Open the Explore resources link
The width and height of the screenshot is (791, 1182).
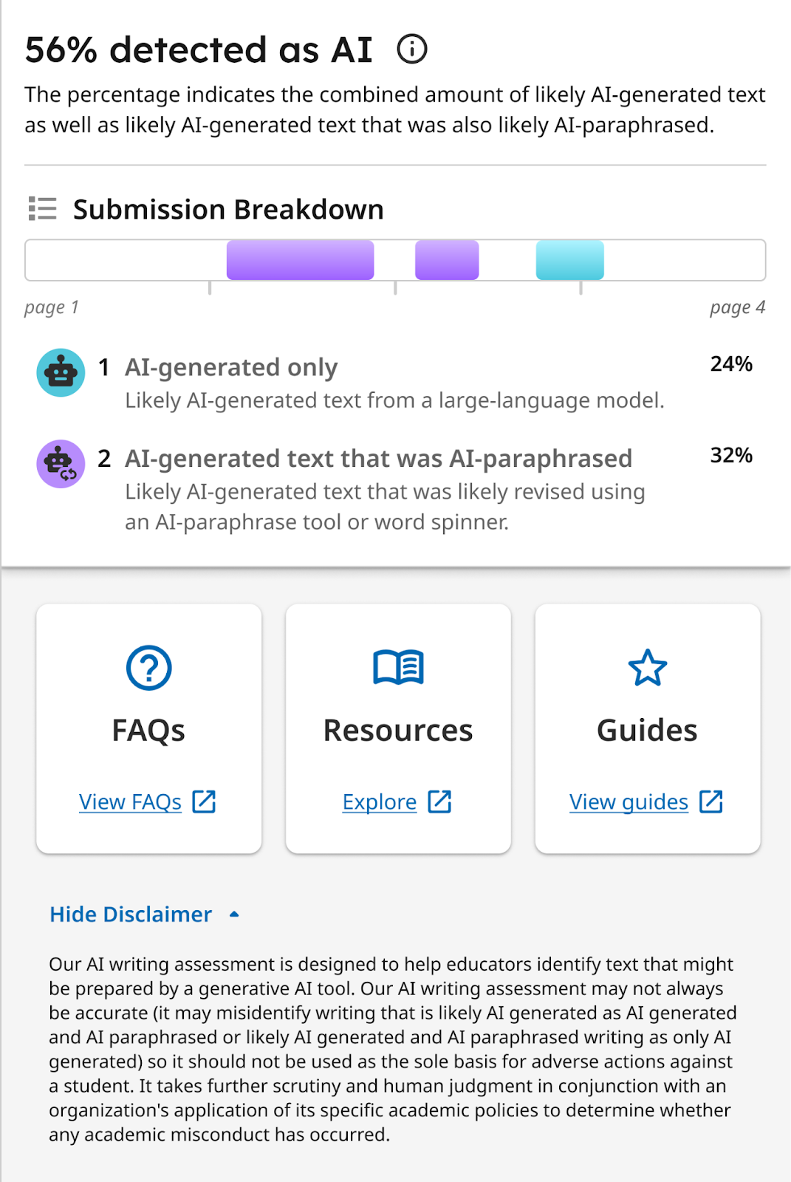[x=379, y=802]
